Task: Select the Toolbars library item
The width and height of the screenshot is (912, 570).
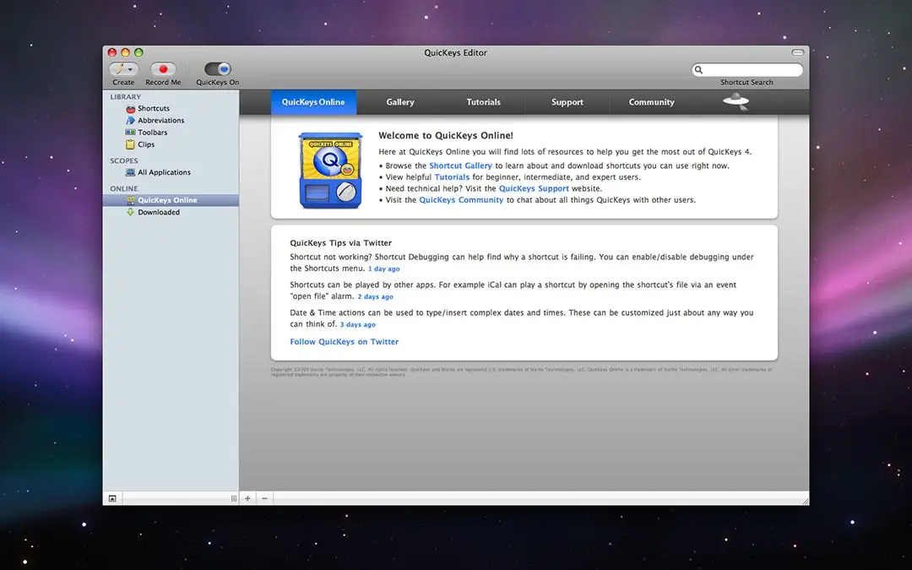Action: point(152,133)
